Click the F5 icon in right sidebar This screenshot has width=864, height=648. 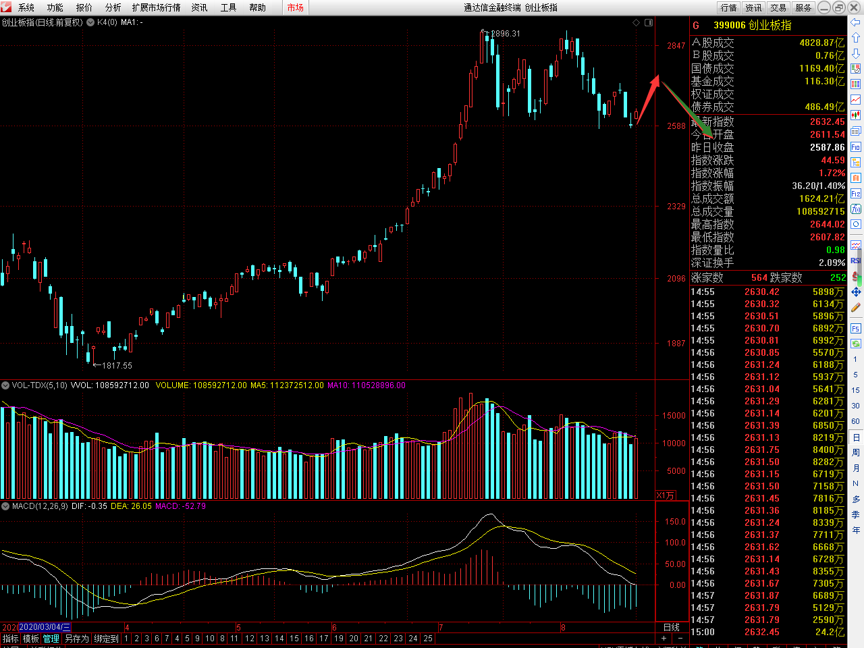click(x=855, y=328)
